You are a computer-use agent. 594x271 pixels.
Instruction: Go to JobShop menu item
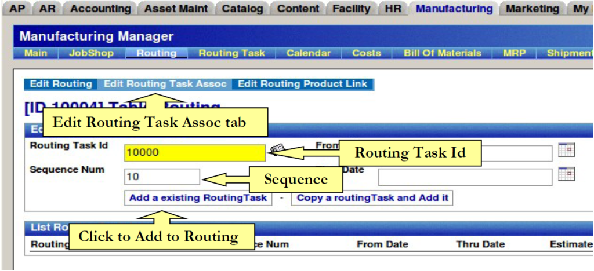click(x=91, y=53)
